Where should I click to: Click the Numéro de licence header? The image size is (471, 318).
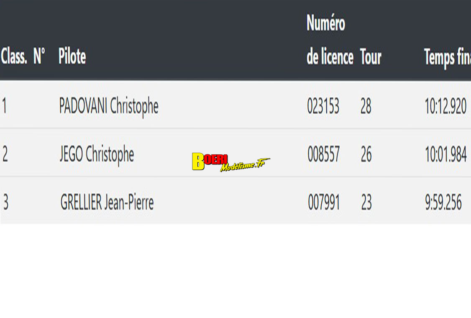coord(330,40)
